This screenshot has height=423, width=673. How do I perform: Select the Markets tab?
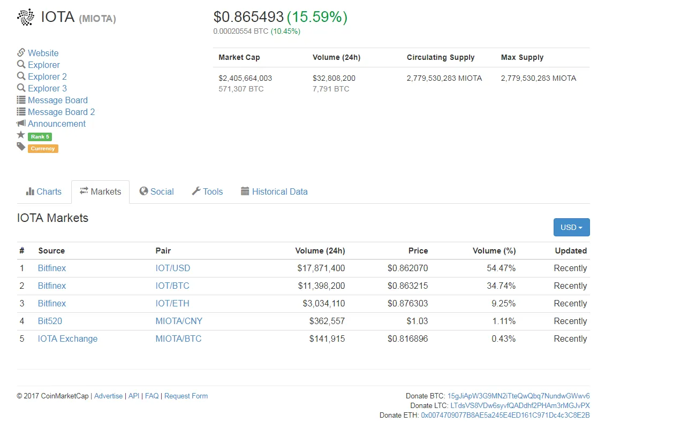tap(100, 191)
